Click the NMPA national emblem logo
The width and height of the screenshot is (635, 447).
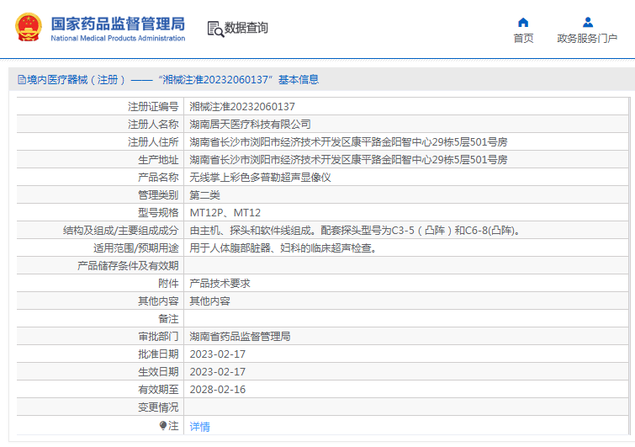click(x=28, y=28)
